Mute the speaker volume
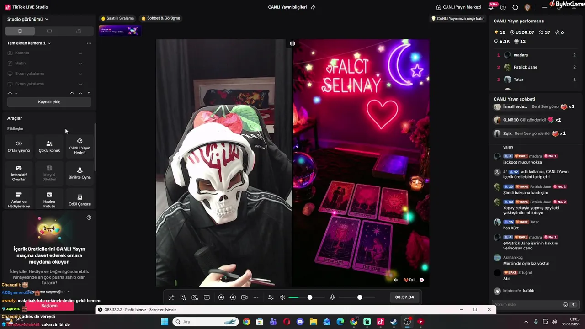 point(282,297)
